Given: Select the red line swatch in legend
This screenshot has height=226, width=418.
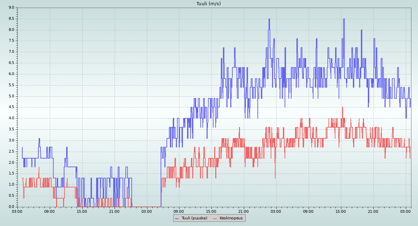Looking at the screenshot, I should [215, 218].
